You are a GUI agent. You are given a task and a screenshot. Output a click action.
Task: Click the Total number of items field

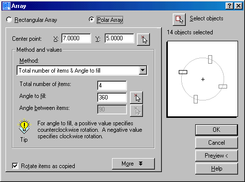(x=112, y=86)
